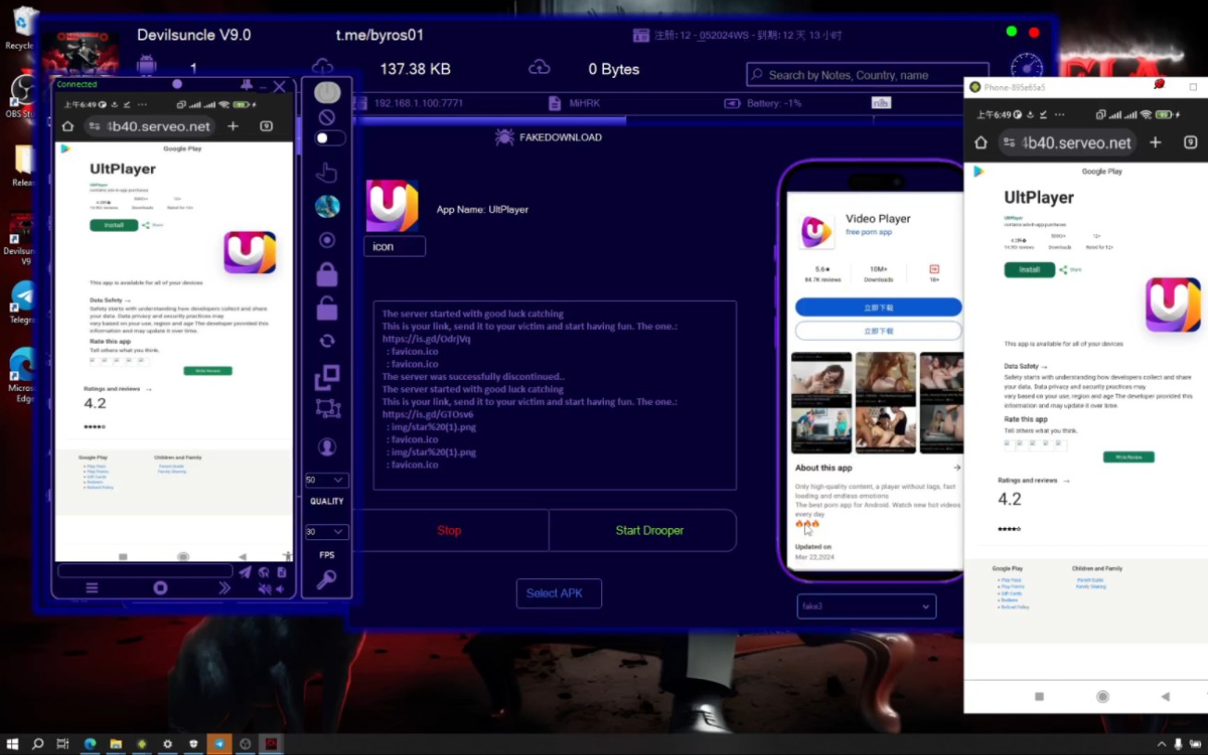
Task: Open File Explorer from the taskbar
Action: [x=116, y=743]
